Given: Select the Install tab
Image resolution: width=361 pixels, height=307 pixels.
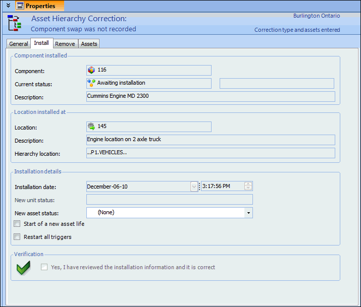Looking at the screenshot, I should tap(41, 43).
